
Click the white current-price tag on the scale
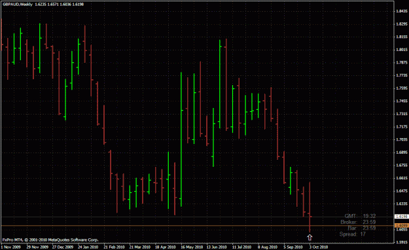pyautogui.click(x=401, y=217)
